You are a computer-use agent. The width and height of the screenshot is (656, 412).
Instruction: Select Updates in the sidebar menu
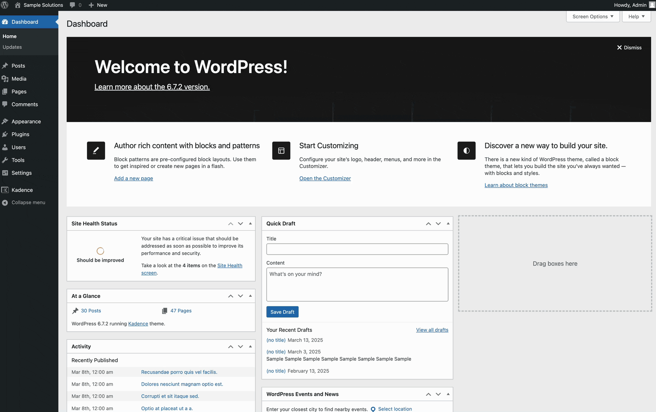tap(12, 47)
